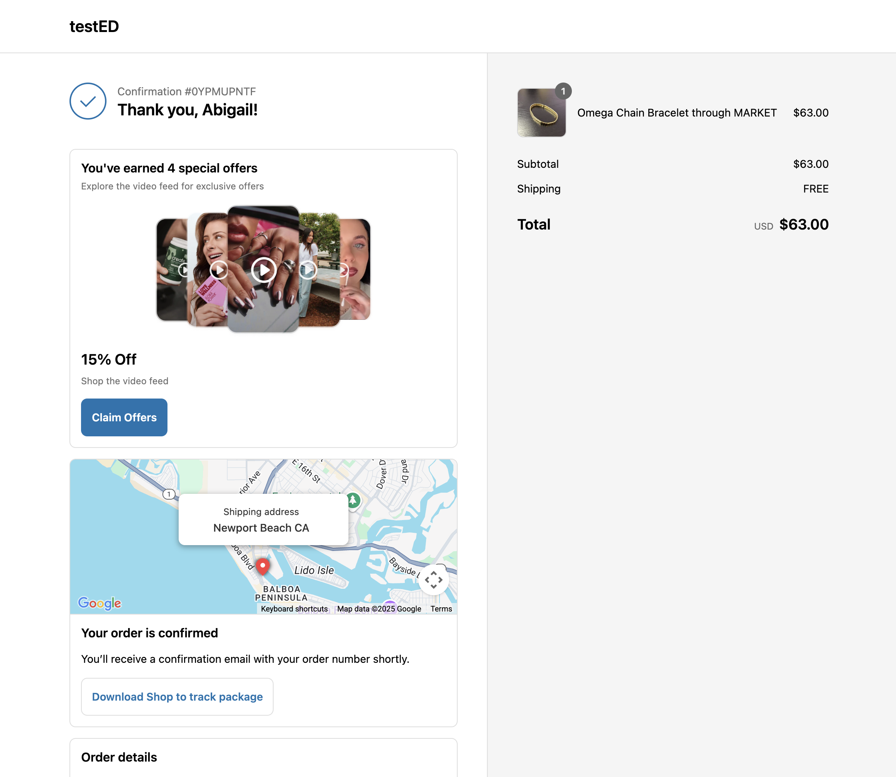This screenshot has height=777, width=896.
Task: Click the blue order confirmed checkmark icon
Action: tap(88, 101)
